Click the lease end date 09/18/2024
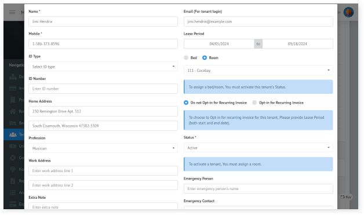364x215 pixels. [297, 43]
